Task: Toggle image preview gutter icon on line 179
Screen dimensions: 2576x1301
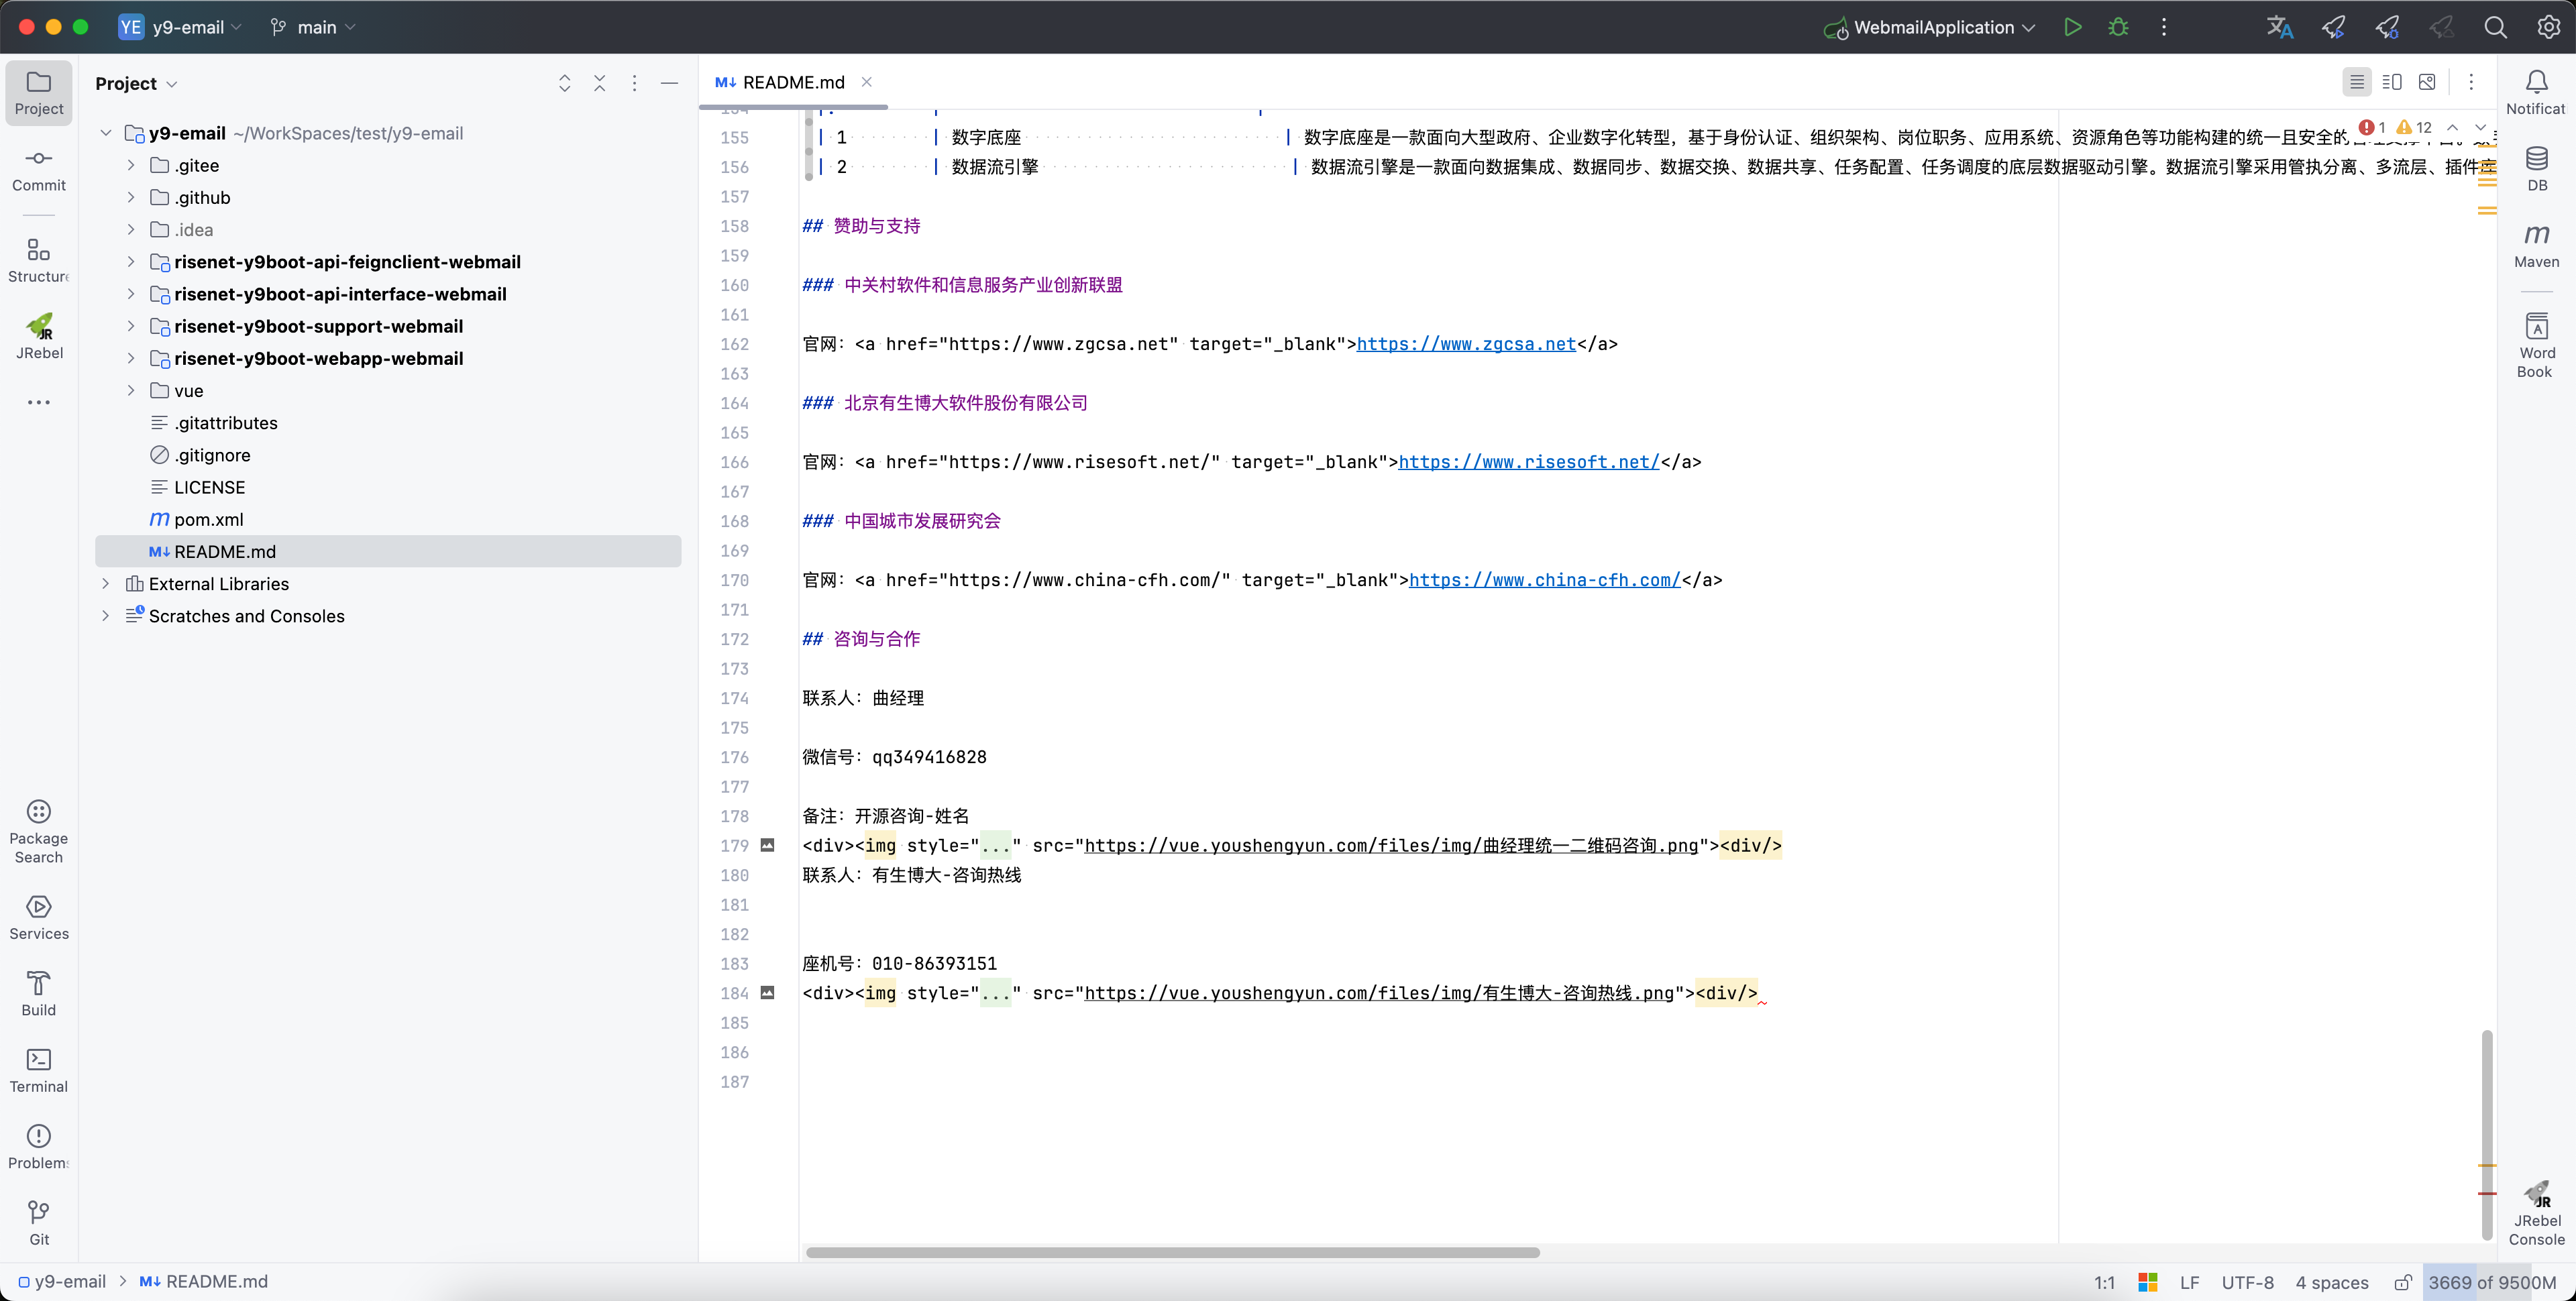Action: [767, 845]
